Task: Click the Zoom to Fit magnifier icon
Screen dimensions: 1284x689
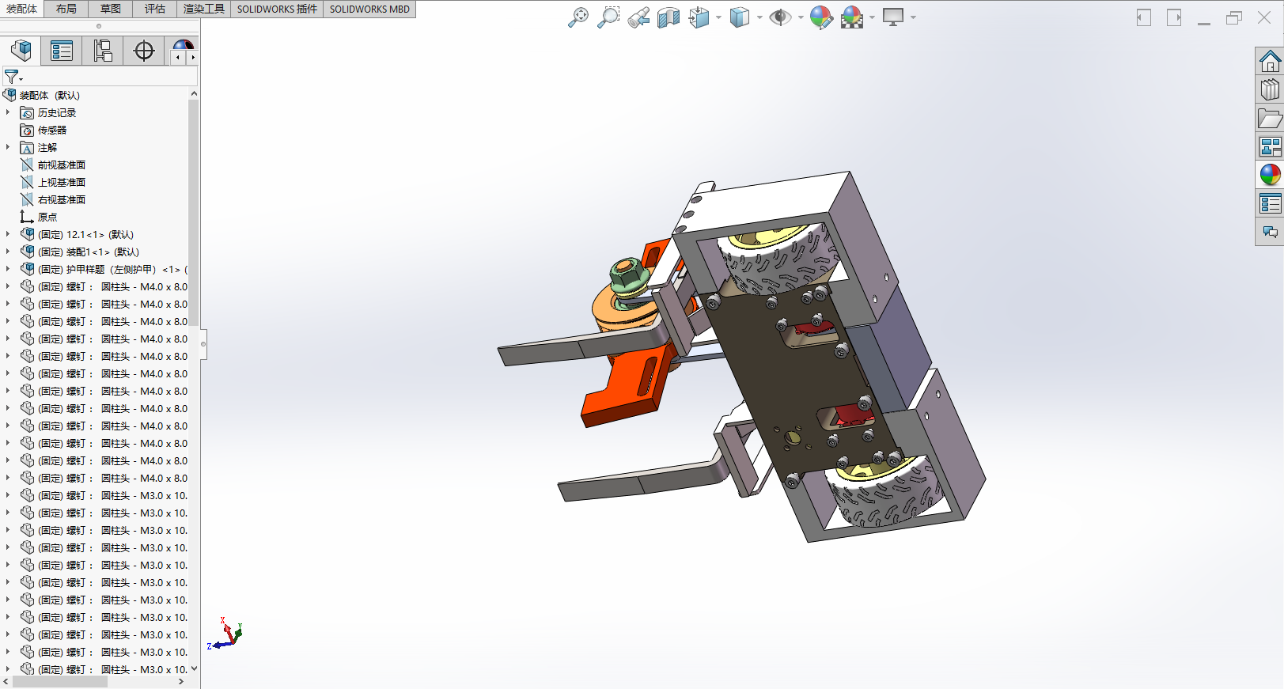Action: [578, 17]
